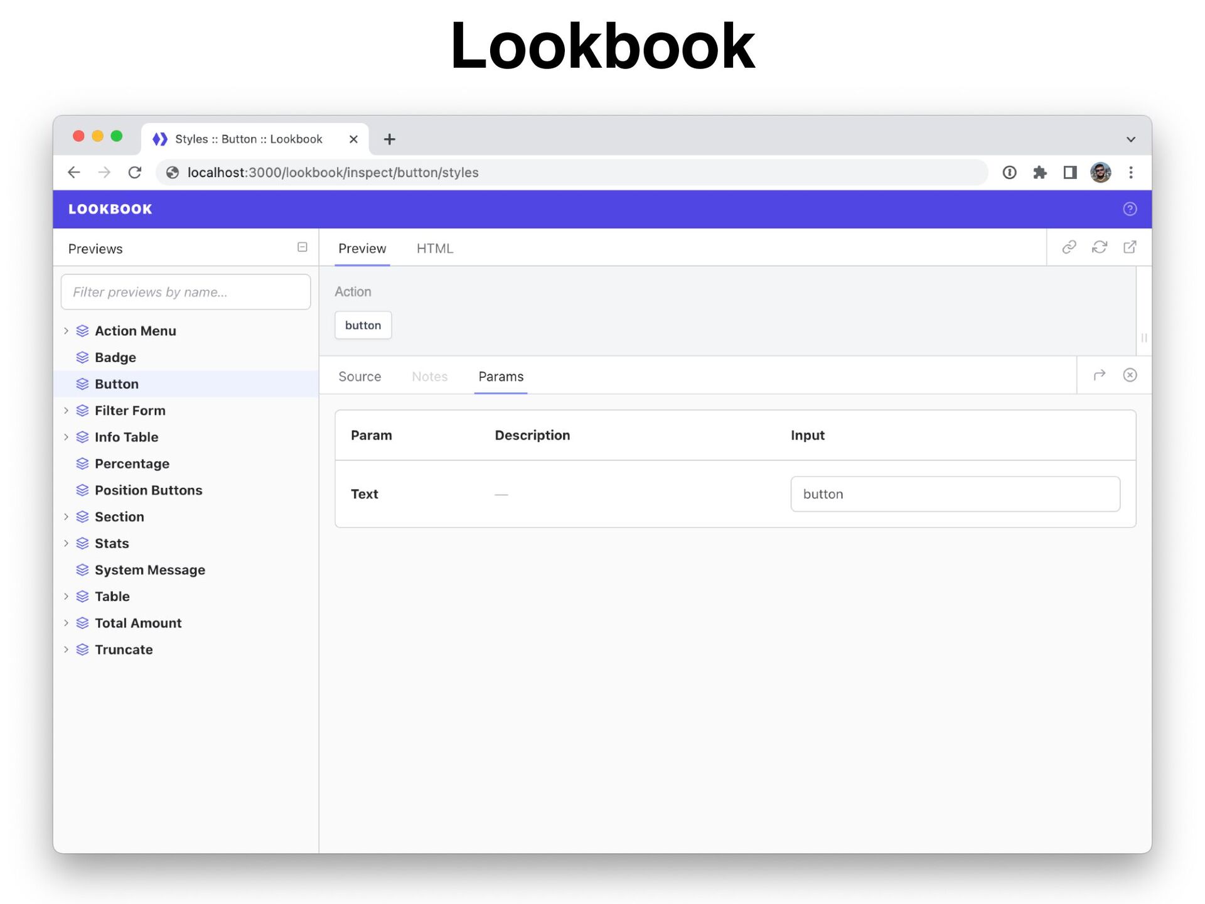Viewport: 1205px width, 904px height.
Task: Click the Text param input field
Action: pyautogui.click(x=955, y=494)
